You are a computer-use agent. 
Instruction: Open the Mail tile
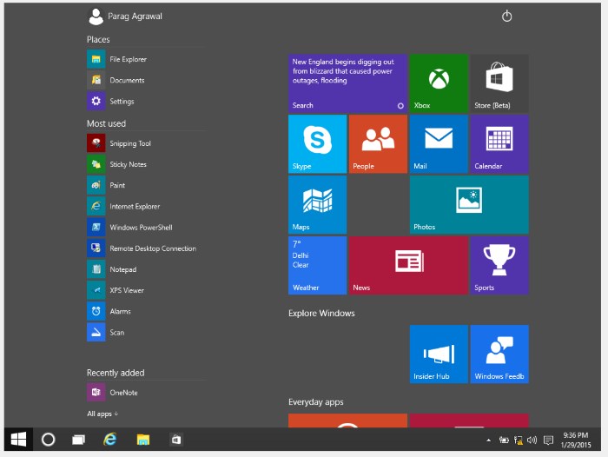pos(439,144)
